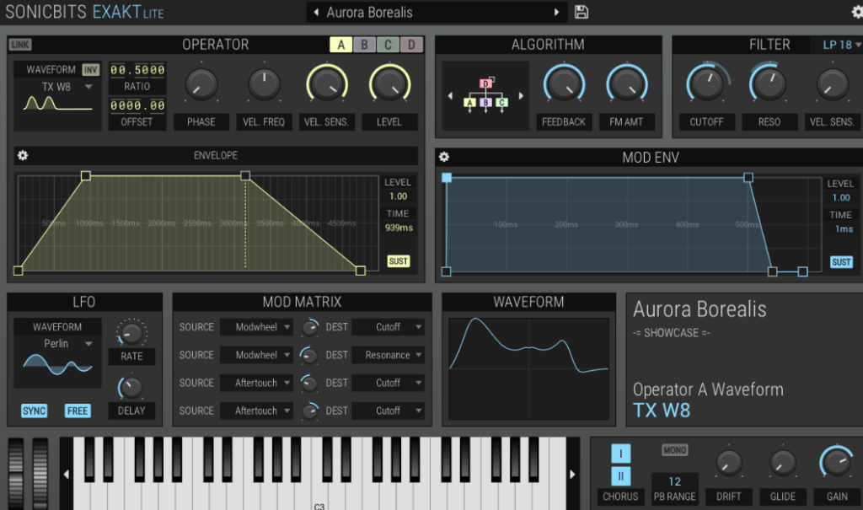Select next algorithm arrow
Image resolution: width=863 pixels, height=510 pixels.
click(521, 96)
